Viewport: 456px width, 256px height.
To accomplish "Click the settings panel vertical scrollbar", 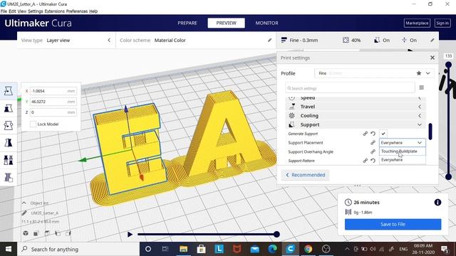I will (x=430, y=131).
